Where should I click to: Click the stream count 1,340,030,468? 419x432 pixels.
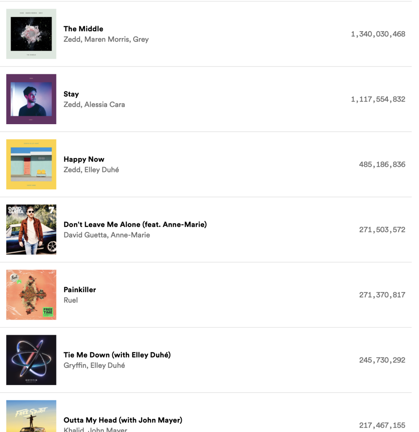(378, 34)
